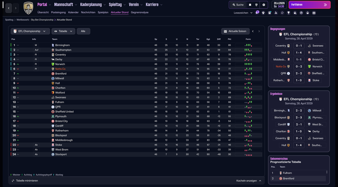Click Norwich's club badge in the table
Screen dimensions: 338x187
pos(53,64)
